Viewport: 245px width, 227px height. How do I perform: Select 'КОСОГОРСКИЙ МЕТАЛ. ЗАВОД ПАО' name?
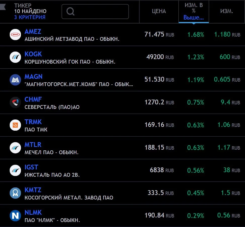coord(69,198)
